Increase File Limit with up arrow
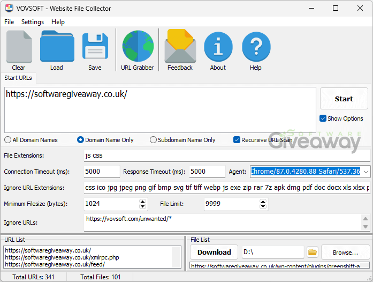This screenshot has height=282, width=373. pos(263,202)
